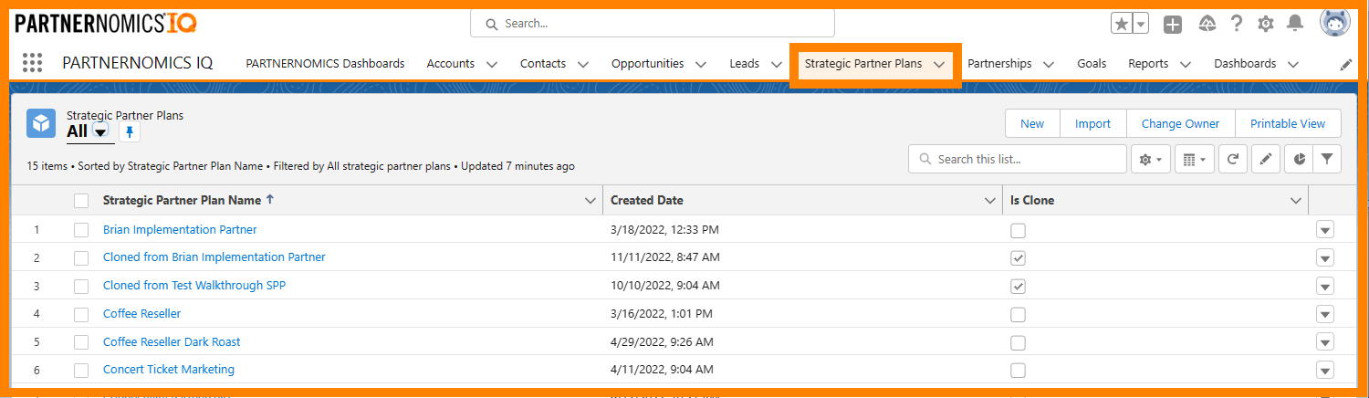Check the Cloned from Test Walkthrough SPP row checkbox
The image size is (1369, 398).
coord(81,286)
